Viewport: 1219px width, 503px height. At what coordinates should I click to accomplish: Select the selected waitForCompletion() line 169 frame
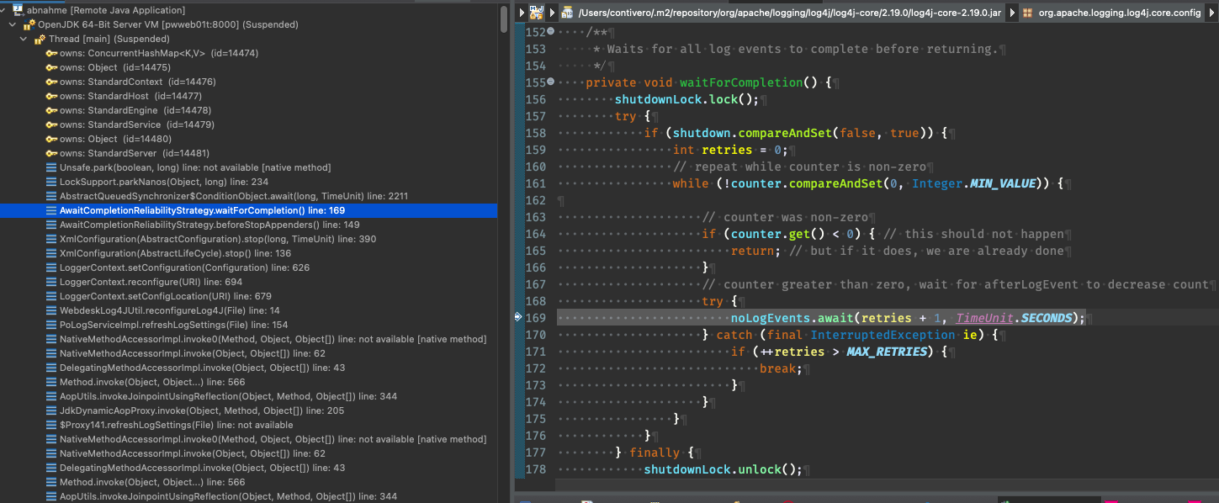[248, 210]
